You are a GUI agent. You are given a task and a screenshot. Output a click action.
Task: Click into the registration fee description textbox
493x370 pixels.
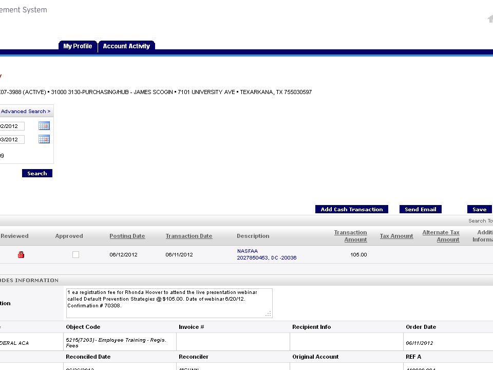click(169, 303)
